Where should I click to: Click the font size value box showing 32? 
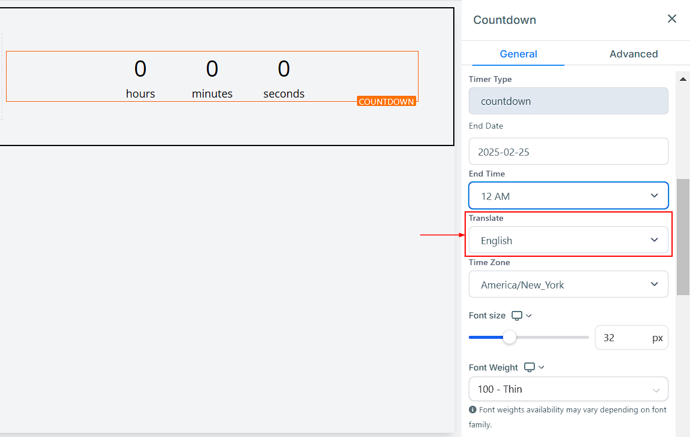[622, 338]
